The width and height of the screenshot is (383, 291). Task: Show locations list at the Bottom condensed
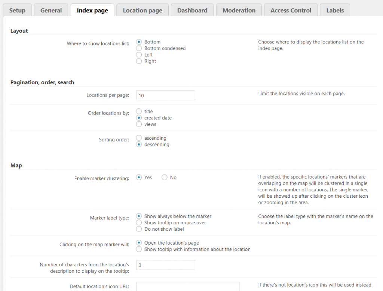pyautogui.click(x=139, y=48)
